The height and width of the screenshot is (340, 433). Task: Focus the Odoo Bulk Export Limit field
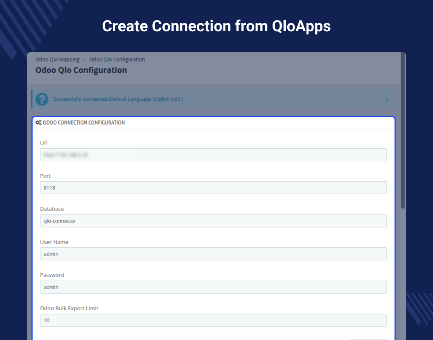[x=213, y=320]
